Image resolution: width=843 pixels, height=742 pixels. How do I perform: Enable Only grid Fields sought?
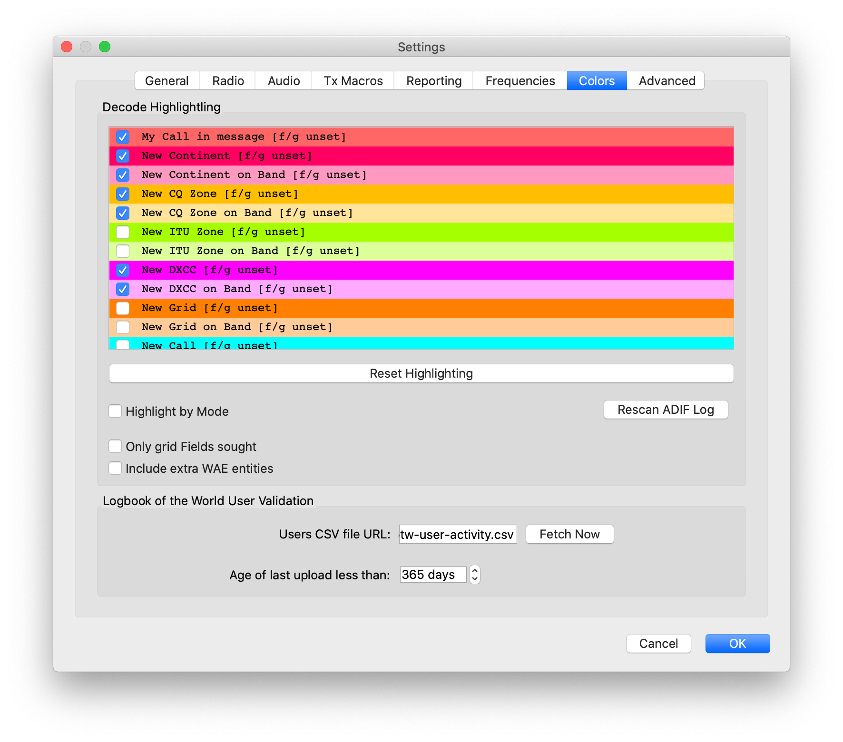(115, 446)
